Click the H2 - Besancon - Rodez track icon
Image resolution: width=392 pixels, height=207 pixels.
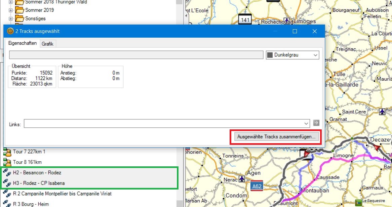pyautogui.click(x=7, y=173)
